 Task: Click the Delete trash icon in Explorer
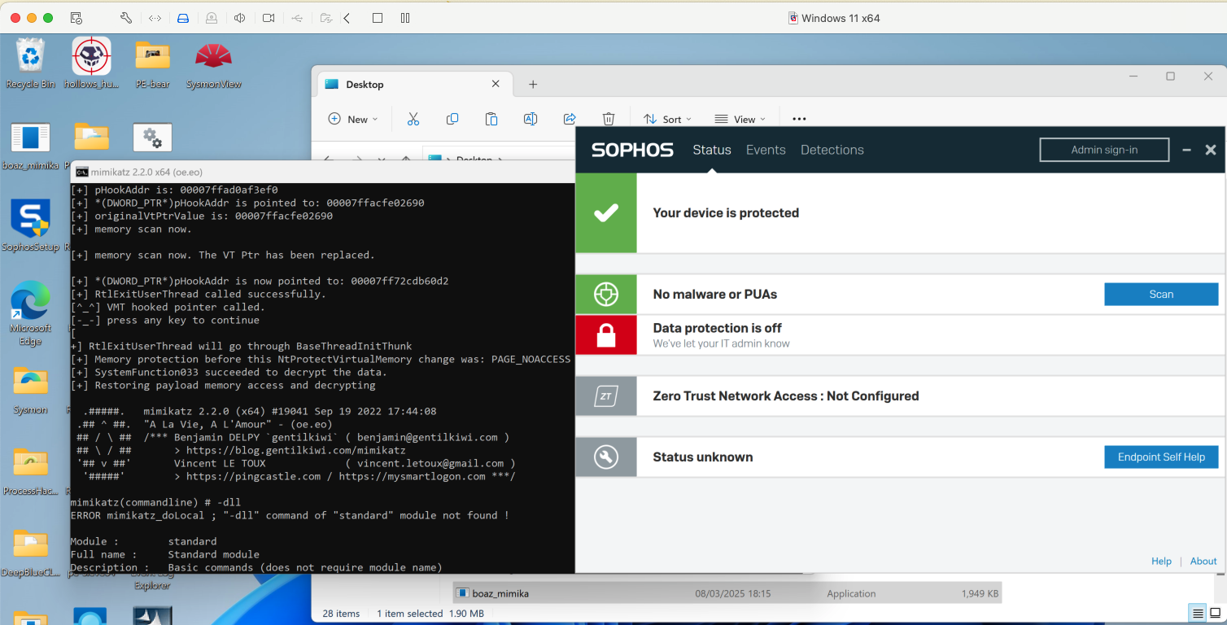(609, 119)
